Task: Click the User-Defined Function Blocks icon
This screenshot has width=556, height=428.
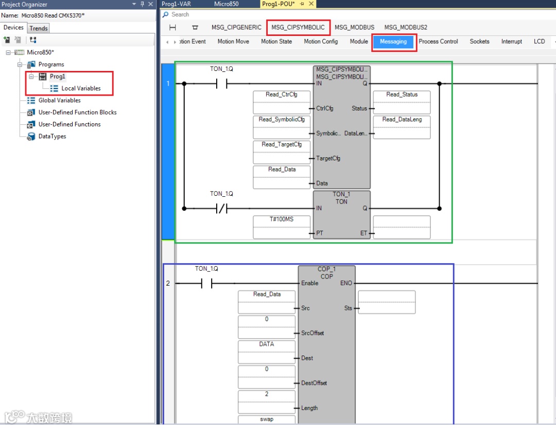Action: point(31,113)
